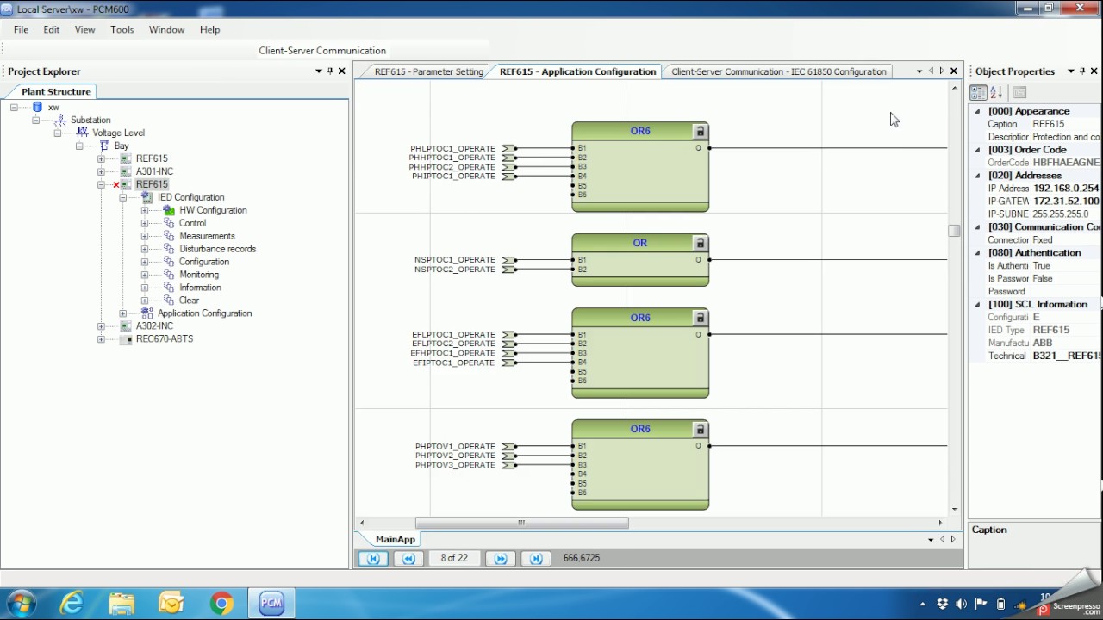The height and width of the screenshot is (620, 1103).
Task: Click the lock icon on the top OR6 block
Action: [700, 132]
